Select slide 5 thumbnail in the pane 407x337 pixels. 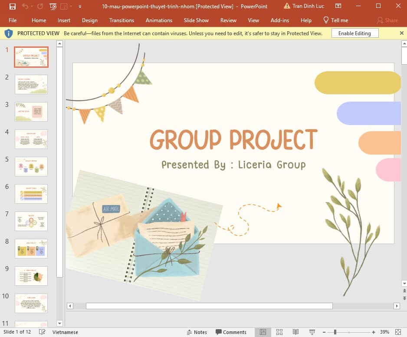tap(31, 166)
